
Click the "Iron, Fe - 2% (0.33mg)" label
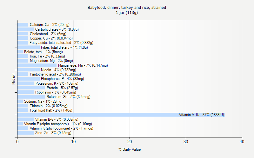tap(47, 56)
